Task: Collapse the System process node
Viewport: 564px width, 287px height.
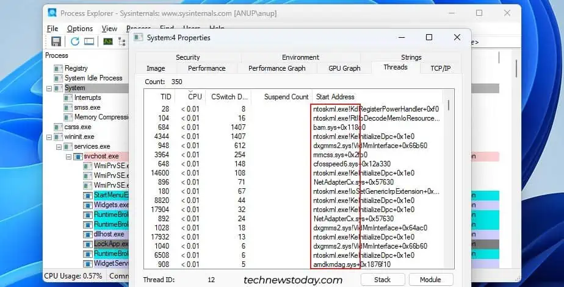Action: [49, 88]
